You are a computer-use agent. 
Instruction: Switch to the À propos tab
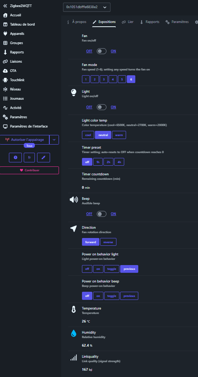76,22
